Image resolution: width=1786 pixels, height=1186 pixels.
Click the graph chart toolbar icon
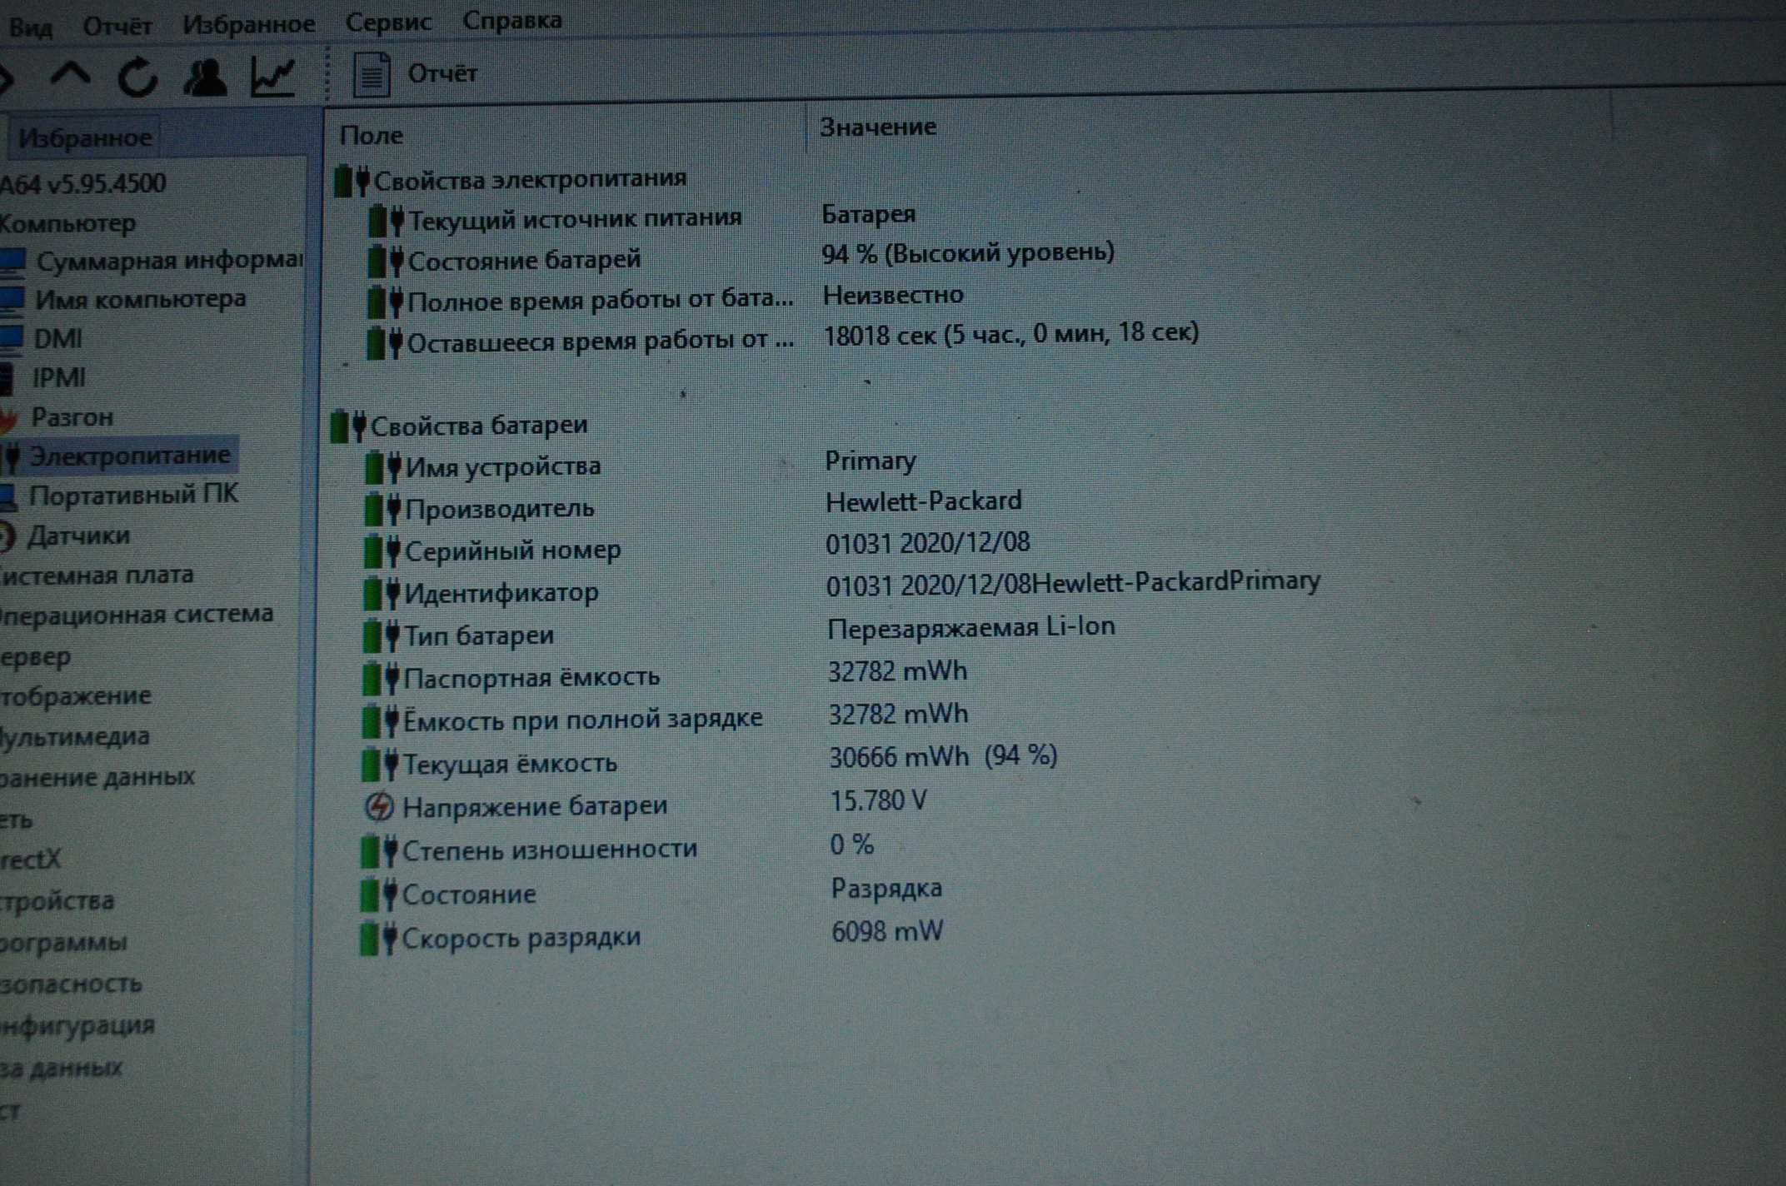click(x=272, y=77)
